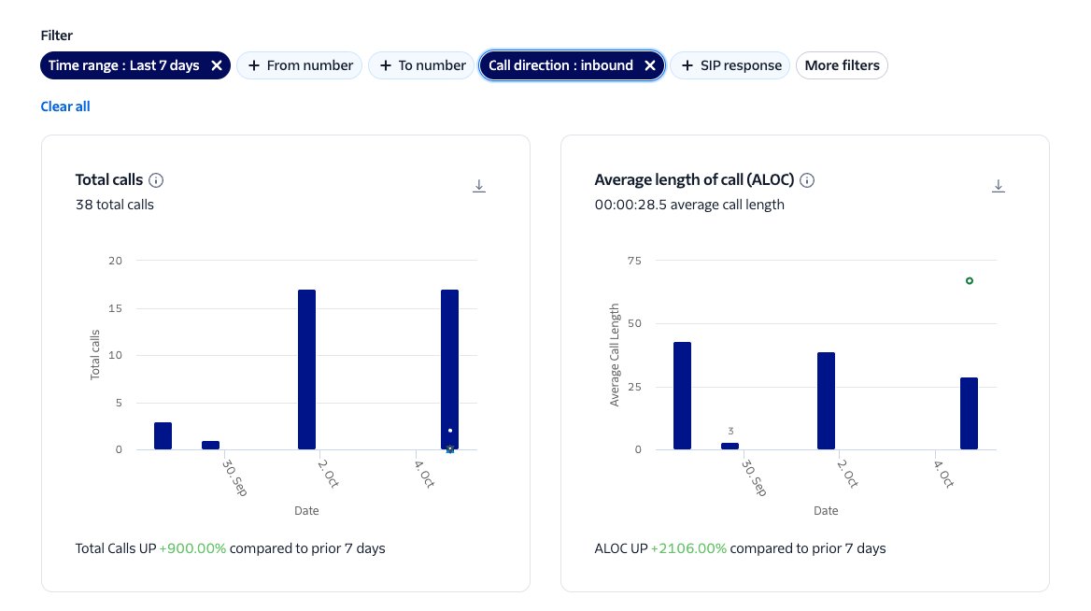Add a SIP response filter

click(x=730, y=65)
